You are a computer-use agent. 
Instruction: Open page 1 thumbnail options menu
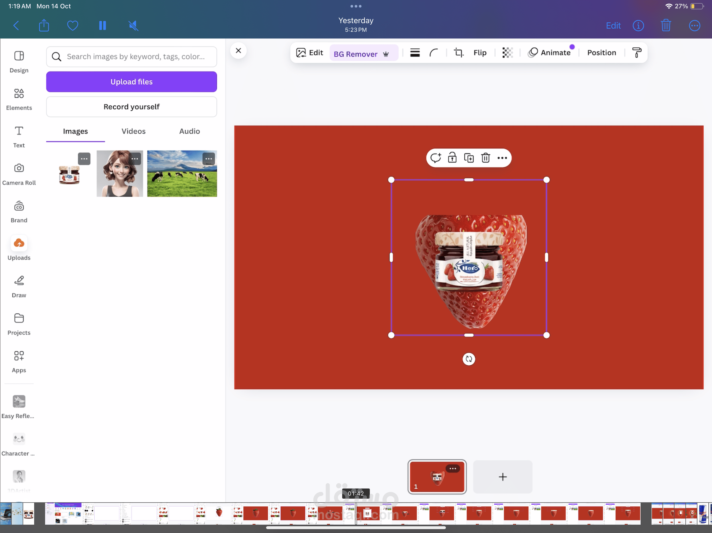(x=453, y=468)
